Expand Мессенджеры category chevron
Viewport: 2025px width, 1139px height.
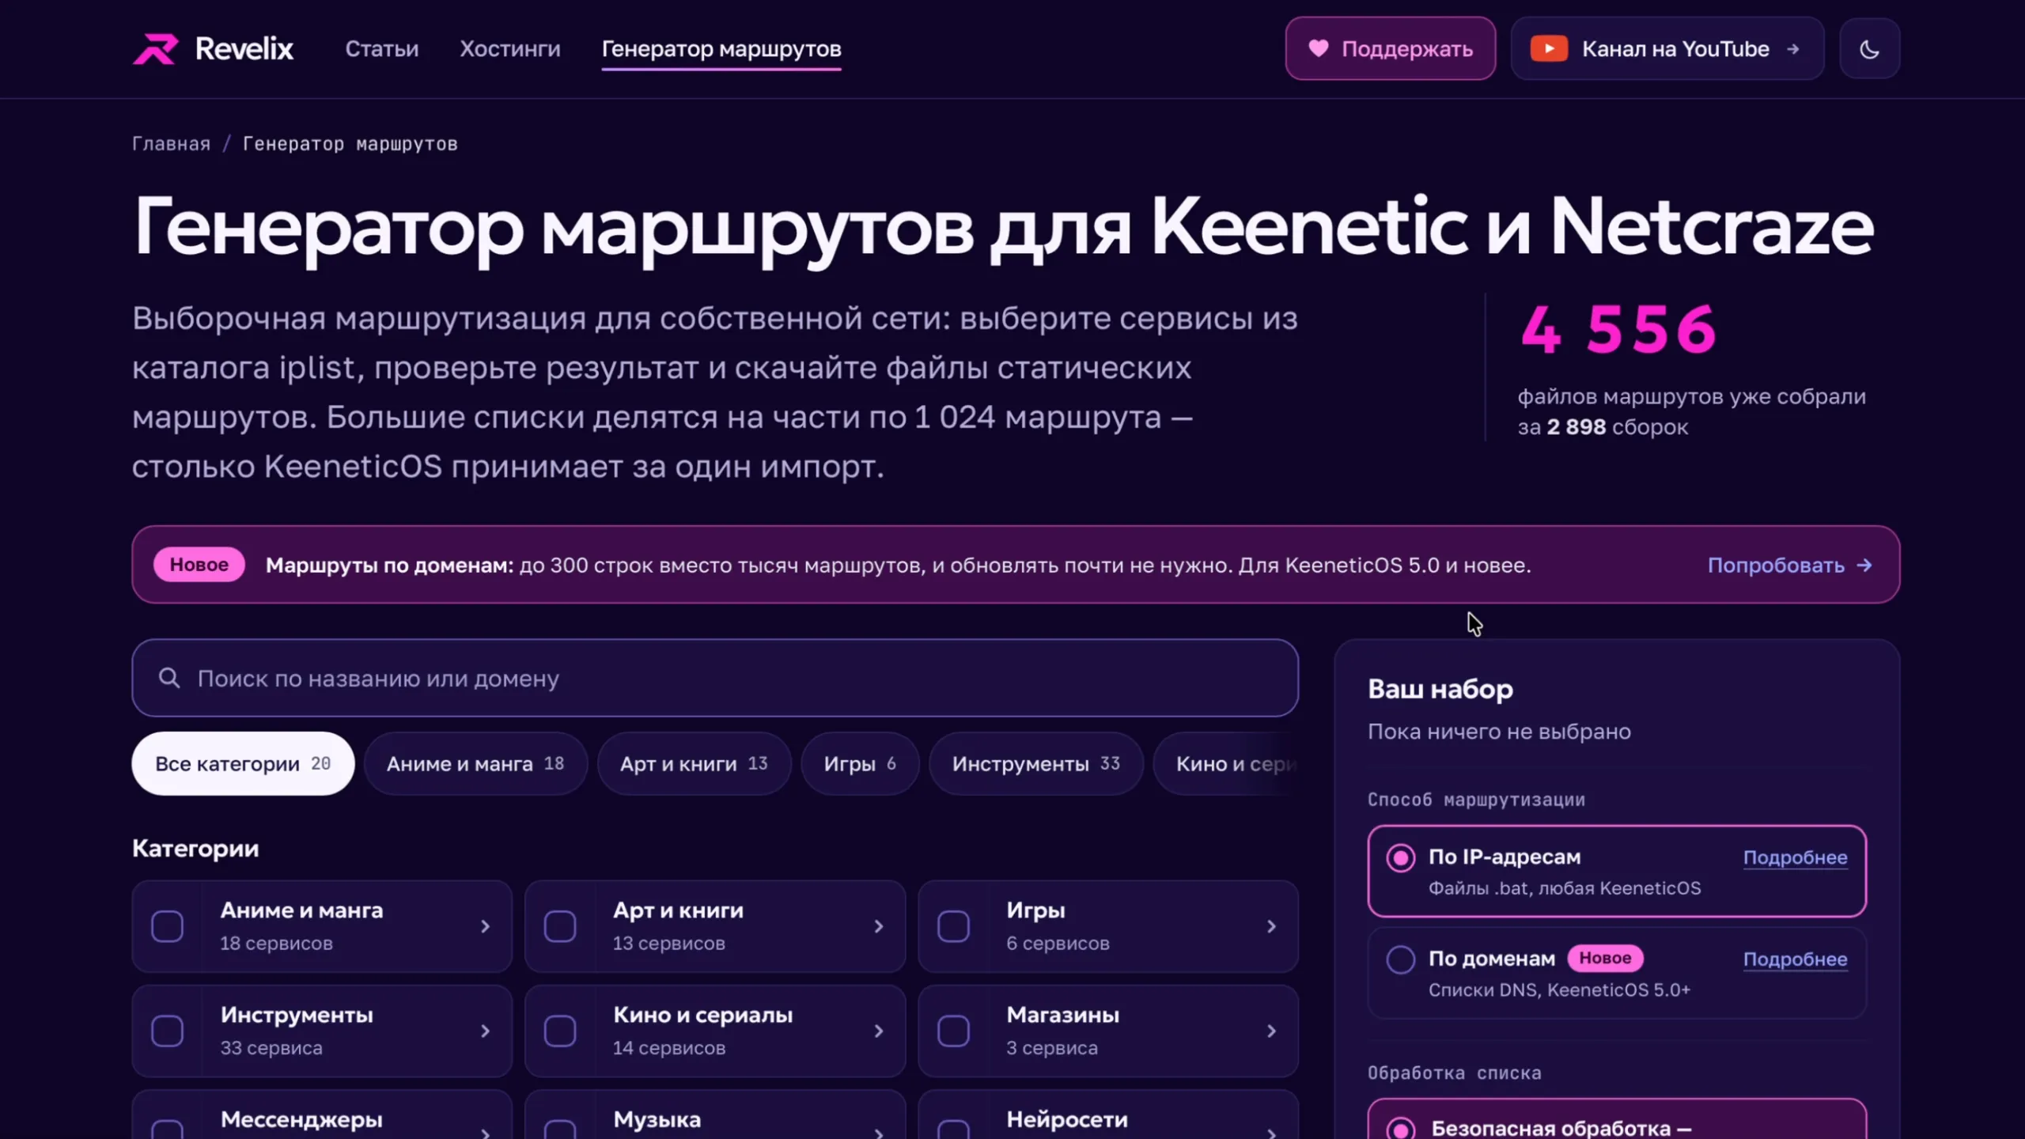pyautogui.click(x=485, y=1133)
